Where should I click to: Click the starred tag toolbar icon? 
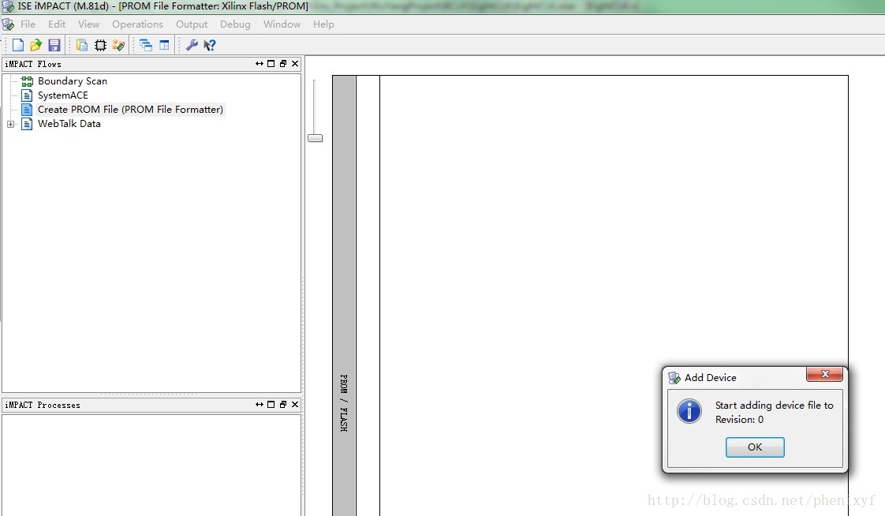(x=118, y=45)
